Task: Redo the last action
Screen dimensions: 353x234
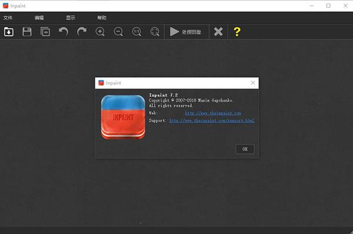Action: tap(82, 32)
